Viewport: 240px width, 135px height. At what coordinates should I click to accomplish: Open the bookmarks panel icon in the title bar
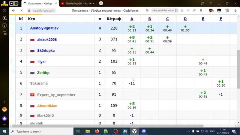pos(202,3)
